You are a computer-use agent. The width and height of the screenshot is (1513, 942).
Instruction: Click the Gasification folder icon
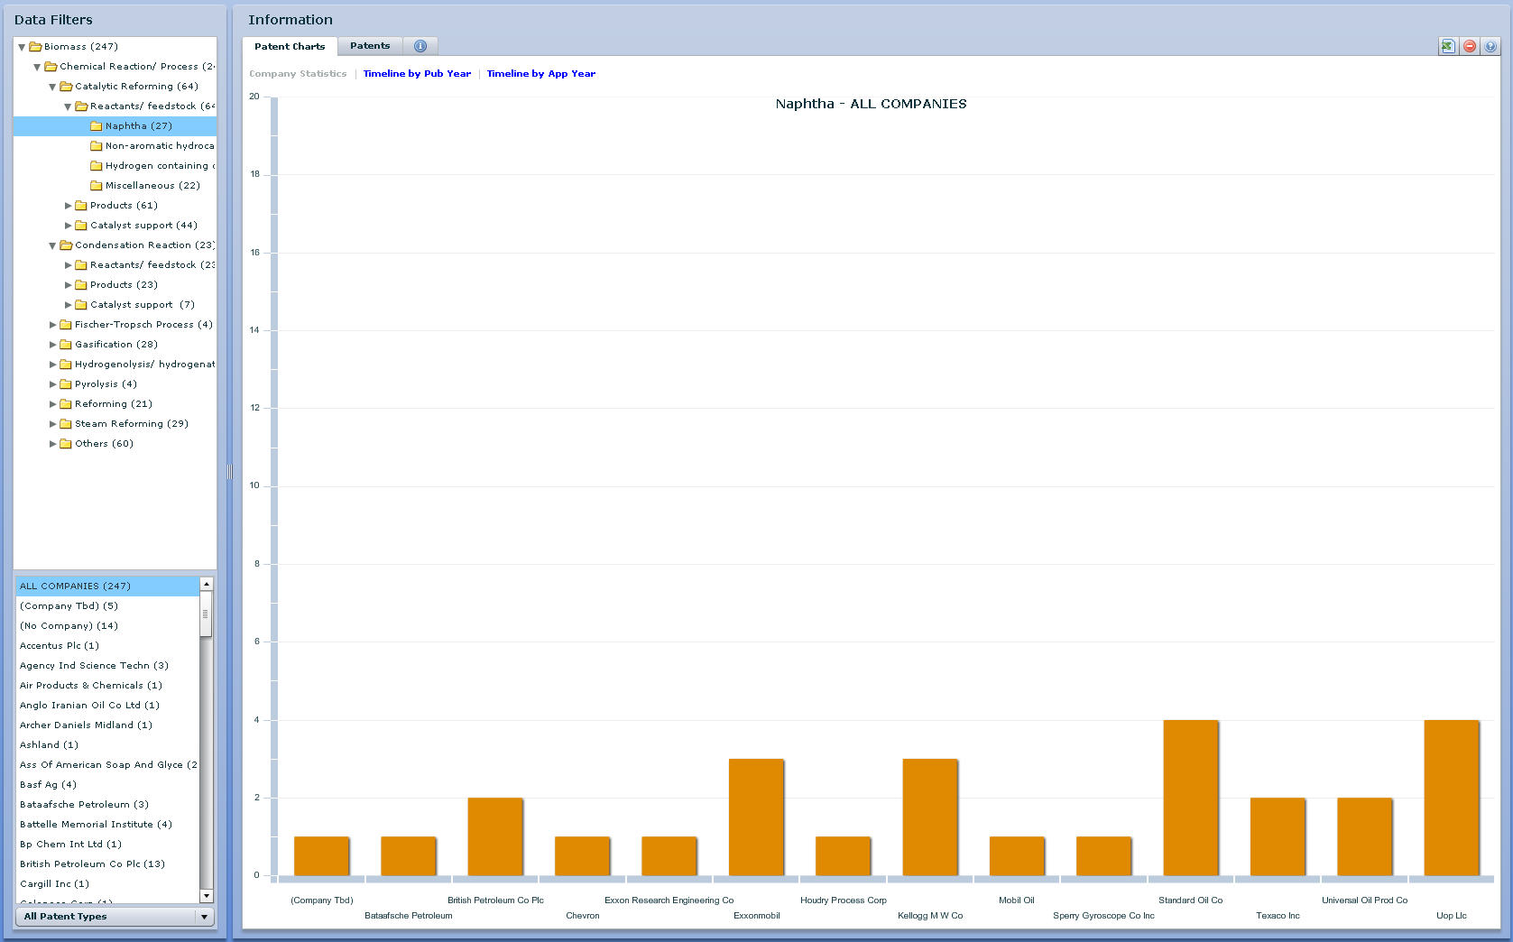click(x=66, y=345)
